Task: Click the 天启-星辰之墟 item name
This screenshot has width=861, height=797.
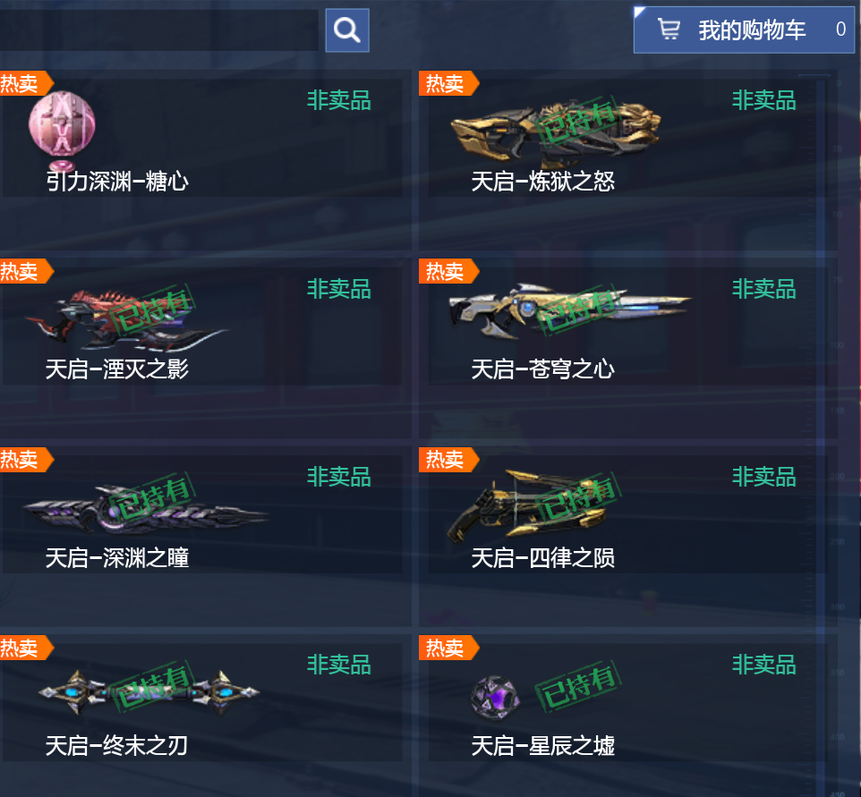Action: [542, 746]
